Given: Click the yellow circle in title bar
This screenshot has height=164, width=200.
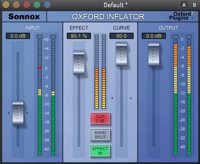Looking at the screenshot, I should (x=6, y=4).
